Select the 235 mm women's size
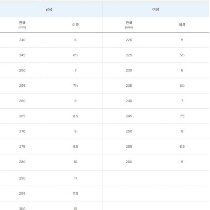Screen dimensions: 210x210 coord(129,86)
